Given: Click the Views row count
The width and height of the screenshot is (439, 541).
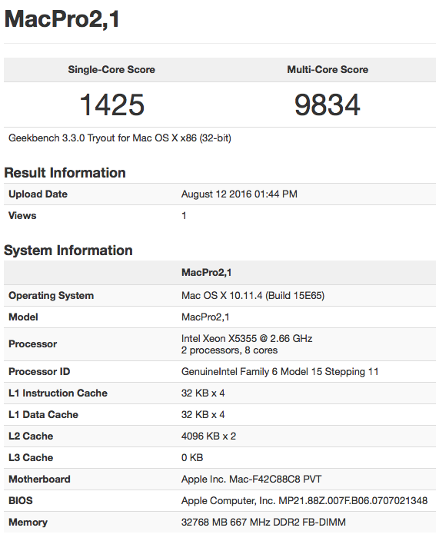Looking at the screenshot, I should [x=184, y=216].
